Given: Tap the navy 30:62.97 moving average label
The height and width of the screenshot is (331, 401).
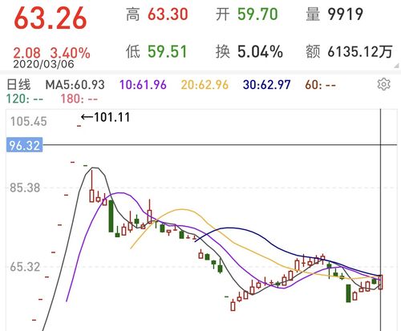Looking at the screenshot, I should (267, 85).
